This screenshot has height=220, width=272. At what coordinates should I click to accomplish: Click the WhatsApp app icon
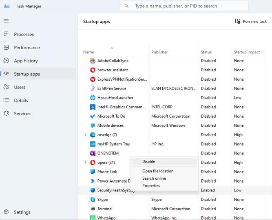pyautogui.click(x=93, y=218)
